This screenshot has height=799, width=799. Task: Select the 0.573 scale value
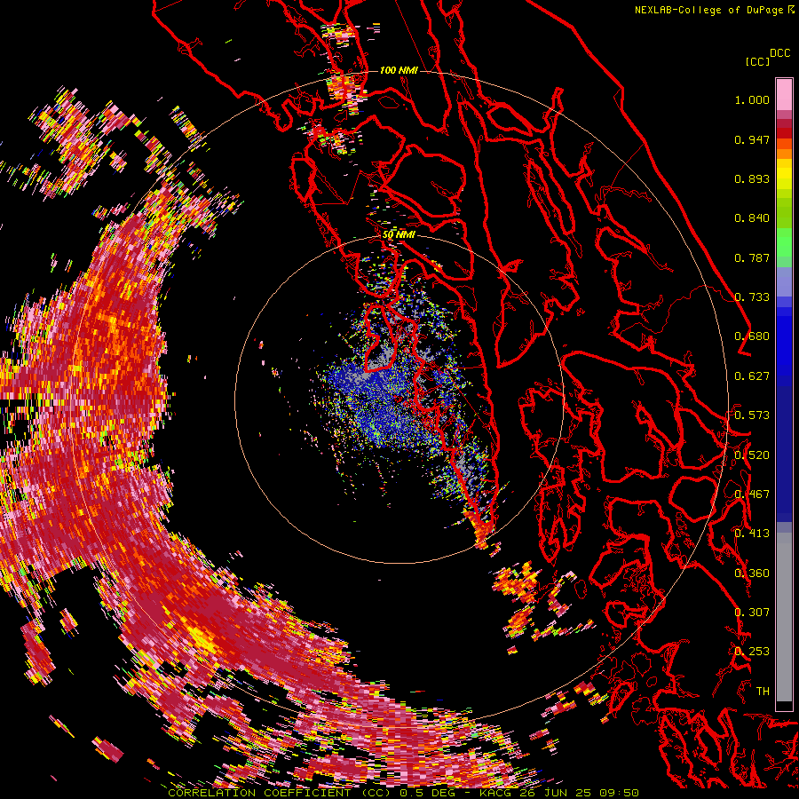[x=752, y=415]
